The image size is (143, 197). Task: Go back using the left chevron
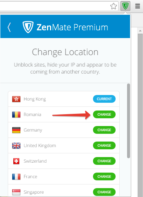(x=9, y=27)
